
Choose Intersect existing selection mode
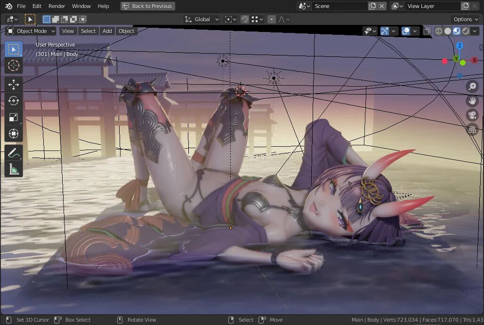(x=83, y=19)
